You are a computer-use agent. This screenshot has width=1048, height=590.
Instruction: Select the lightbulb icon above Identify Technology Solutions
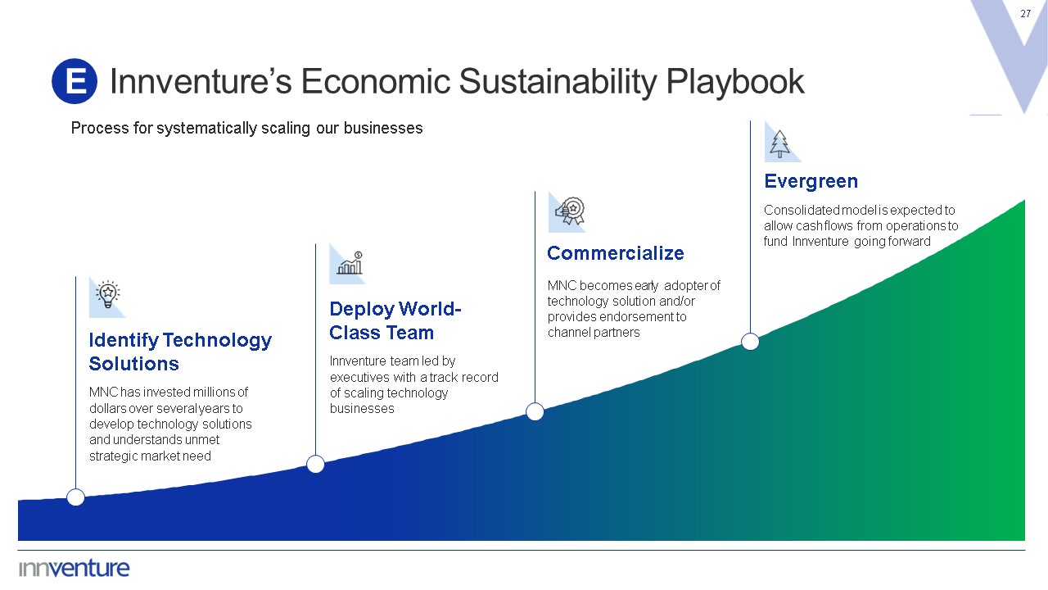(107, 297)
